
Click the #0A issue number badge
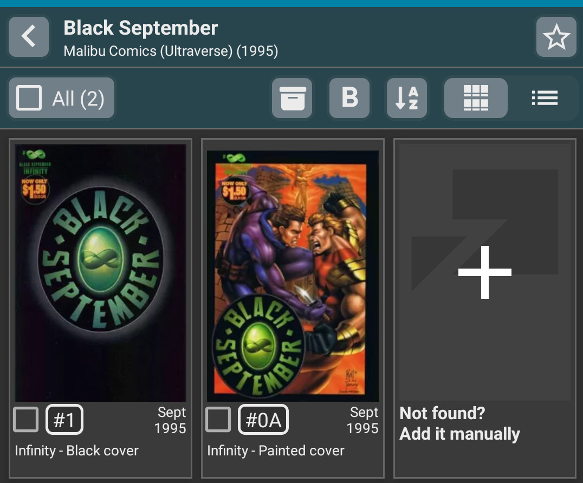pos(263,420)
